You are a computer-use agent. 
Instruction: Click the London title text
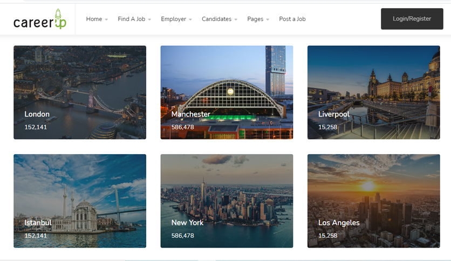click(37, 114)
